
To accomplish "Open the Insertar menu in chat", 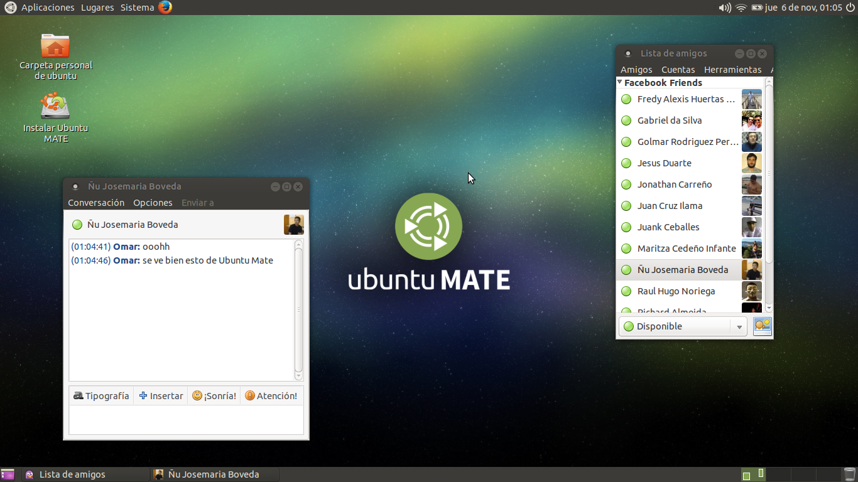I will tap(161, 396).
